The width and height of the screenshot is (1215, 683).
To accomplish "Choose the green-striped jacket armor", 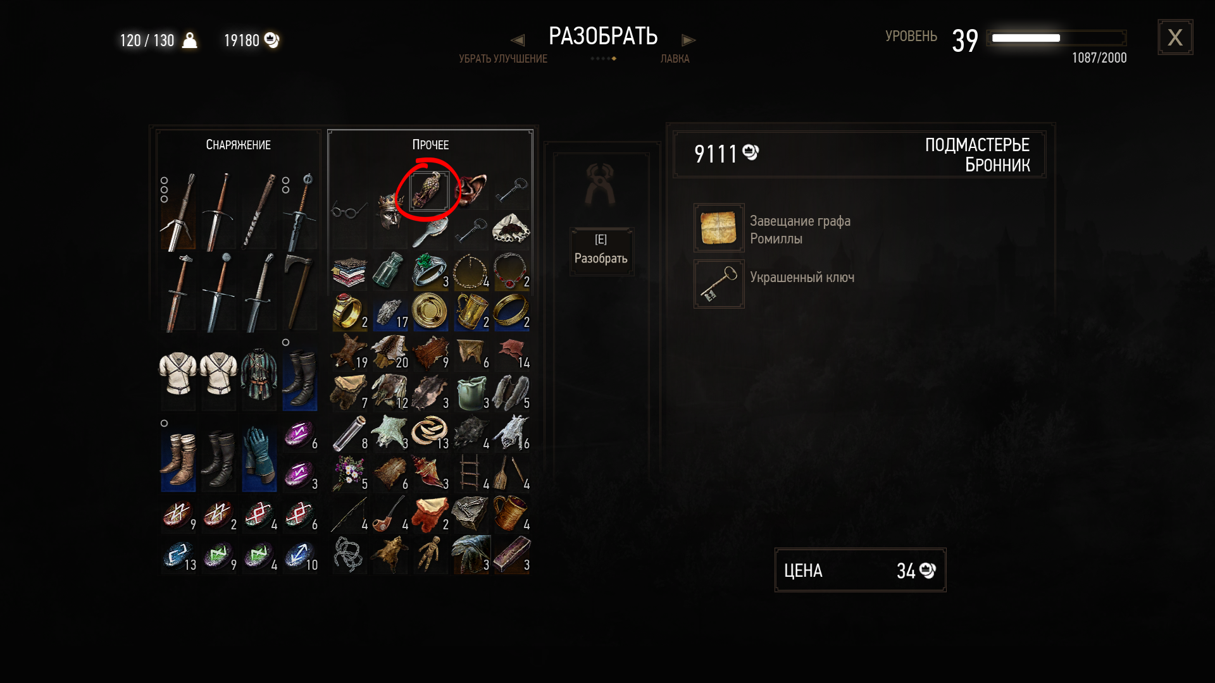I will click(x=259, y=378).
